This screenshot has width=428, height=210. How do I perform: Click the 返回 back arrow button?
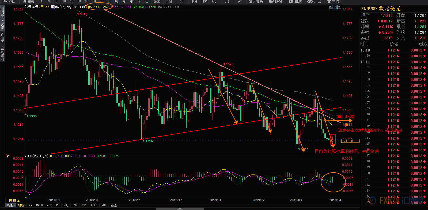point(9,1)
